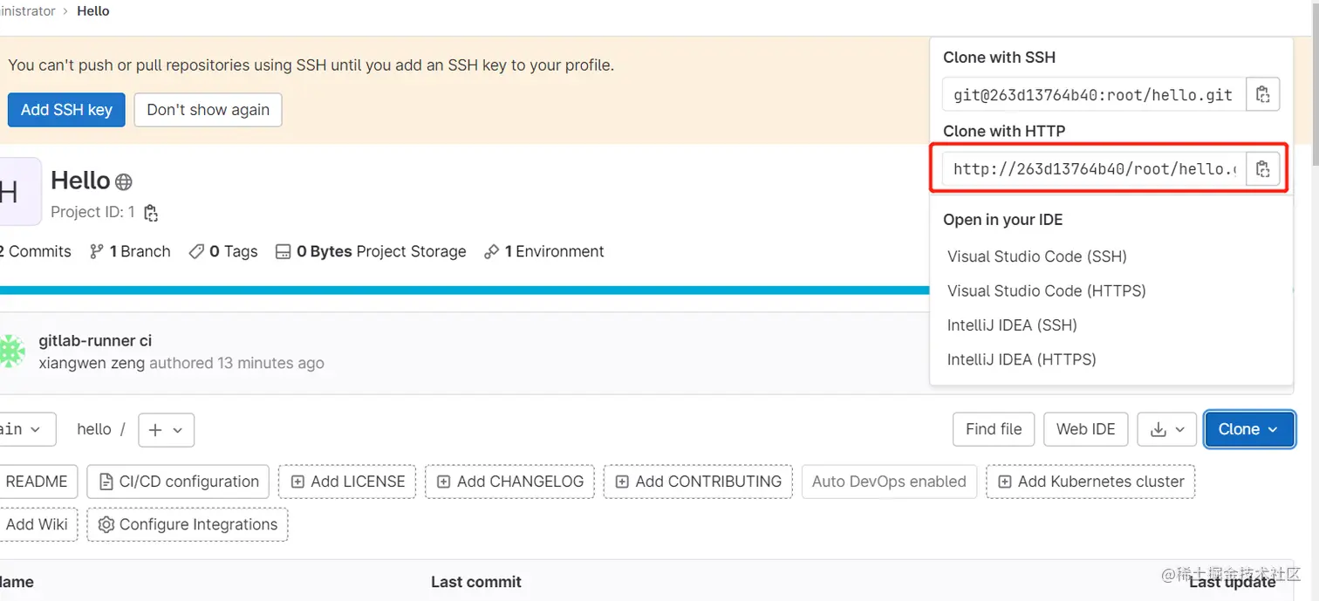Image resolution: width=1319 pixels, height=601 pixels.
Task: Open in Visual Studio Code (HTTPS)
Action: point(1047,290)
